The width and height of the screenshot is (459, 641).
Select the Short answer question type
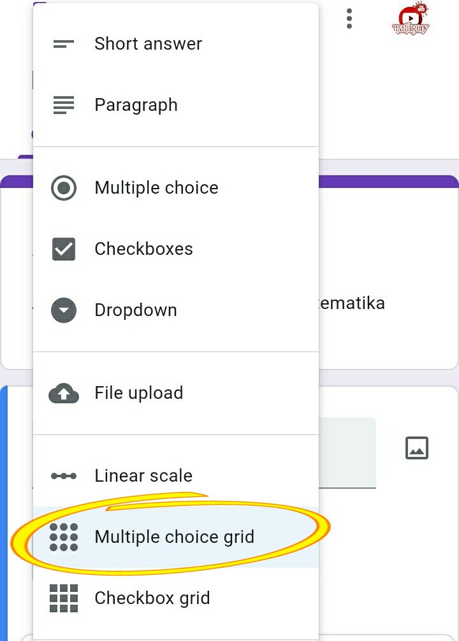point(148,44)
